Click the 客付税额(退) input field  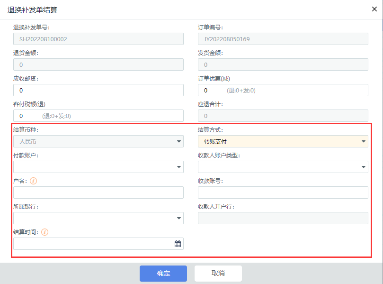pyautogui.click(x=98, y=116)
